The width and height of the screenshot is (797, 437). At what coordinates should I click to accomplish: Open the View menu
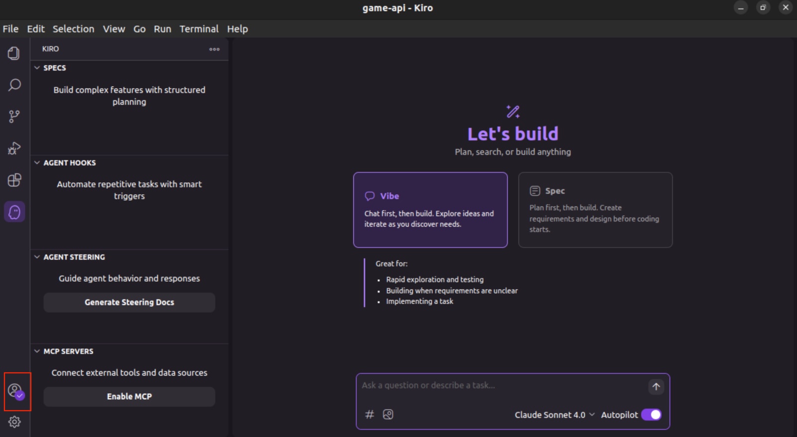click(114, 29)
